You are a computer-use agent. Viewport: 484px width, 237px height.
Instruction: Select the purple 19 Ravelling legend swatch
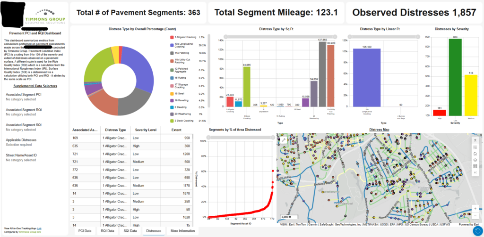point(172,100)
